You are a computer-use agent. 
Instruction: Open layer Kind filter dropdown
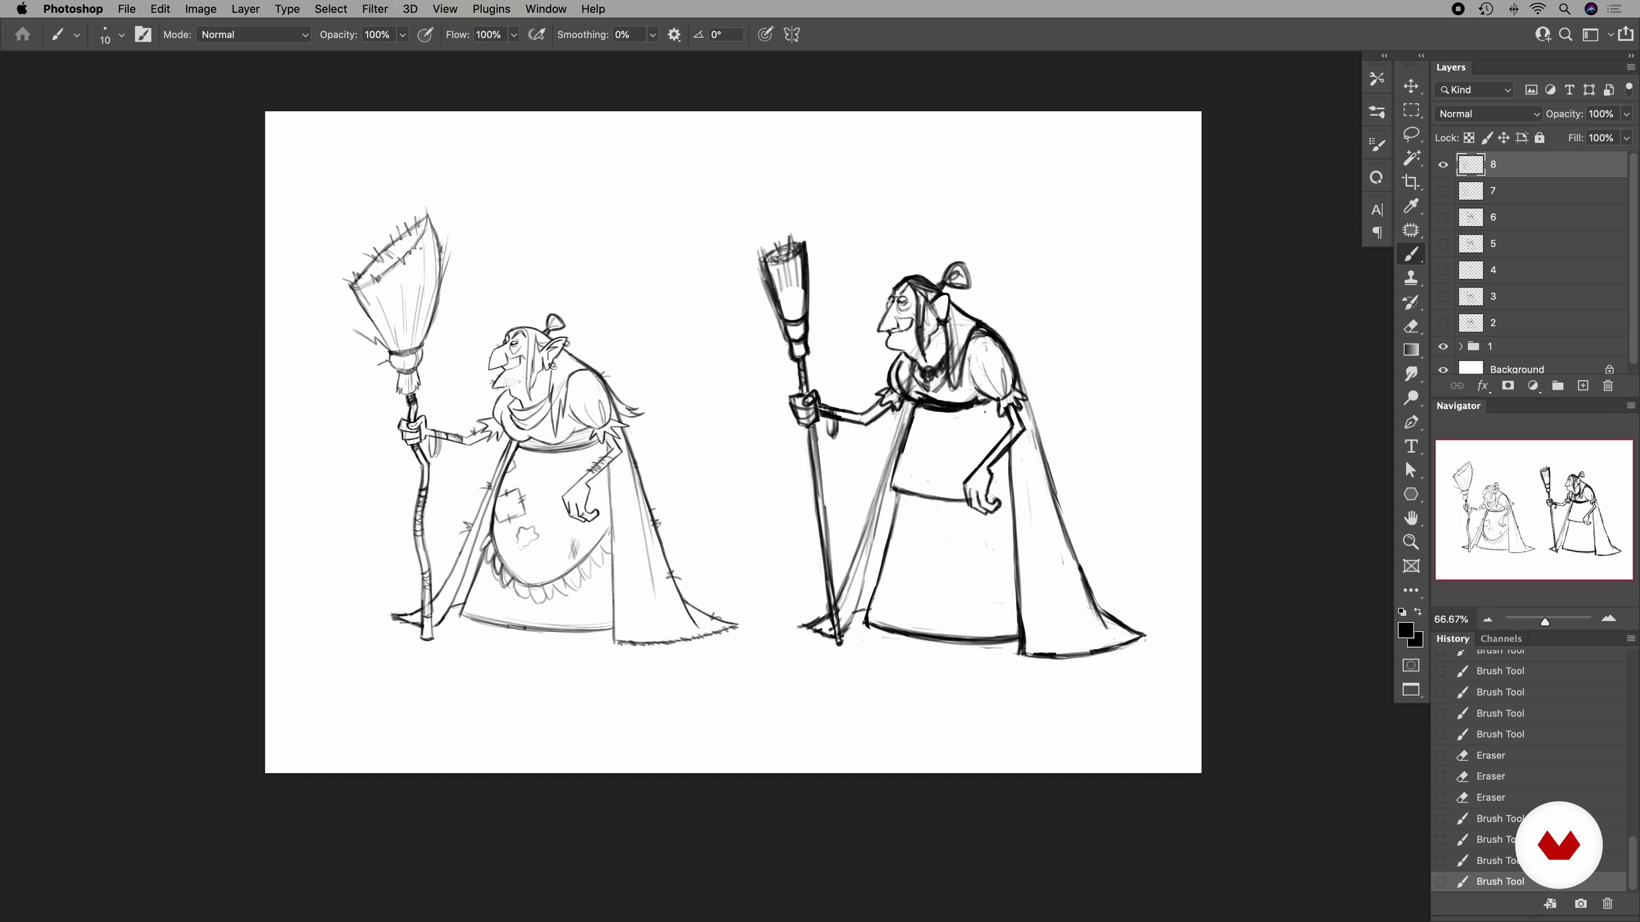[x=1474, y=90]
